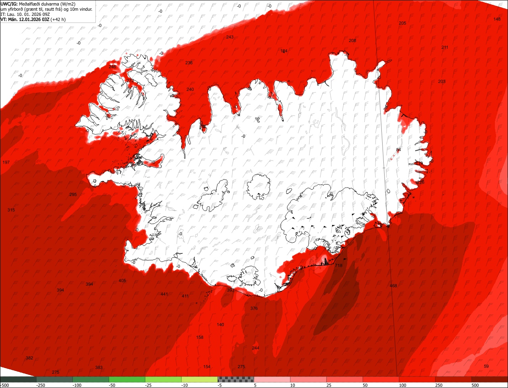Viewport: 508px width, 388px height.
Task: Click the map value 203 off the east coast
Action: tap(442, 81)
